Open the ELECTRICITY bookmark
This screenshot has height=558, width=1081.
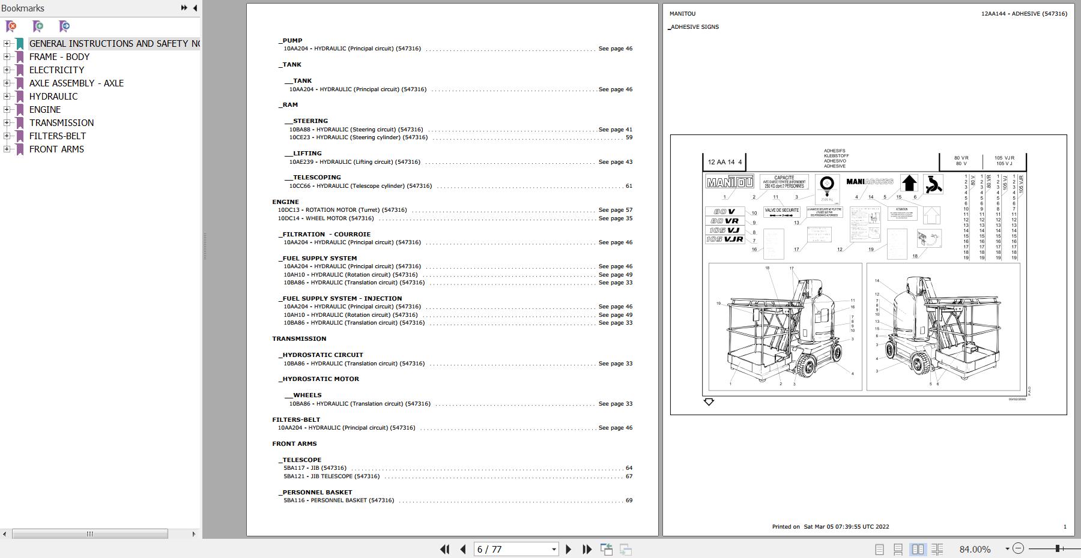[x=56, y=70]
